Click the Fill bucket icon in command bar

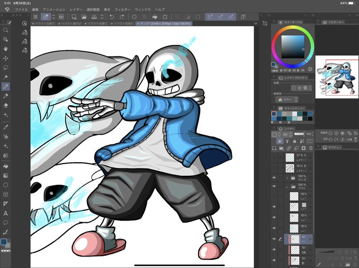pyautogui.click(x=155, y=17)
